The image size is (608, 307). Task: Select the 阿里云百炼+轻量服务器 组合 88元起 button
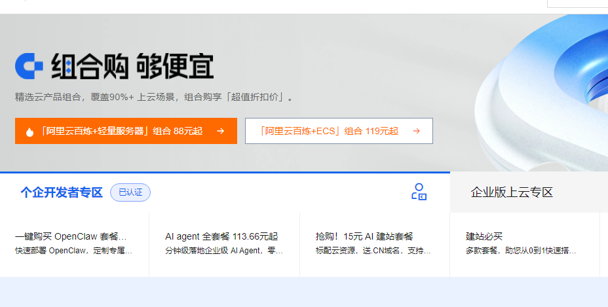coord(126,131)
